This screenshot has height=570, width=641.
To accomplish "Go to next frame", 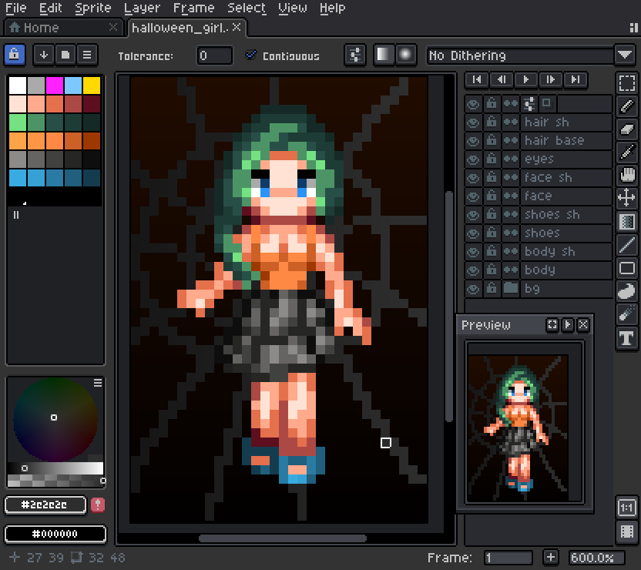I will (551, 79).
